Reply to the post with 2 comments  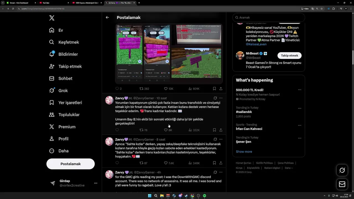click(x=118, y=89)
